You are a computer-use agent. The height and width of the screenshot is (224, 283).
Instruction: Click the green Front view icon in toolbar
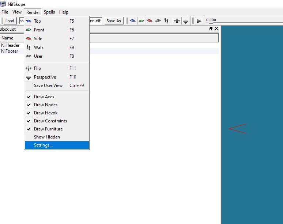tap(141, 21)
